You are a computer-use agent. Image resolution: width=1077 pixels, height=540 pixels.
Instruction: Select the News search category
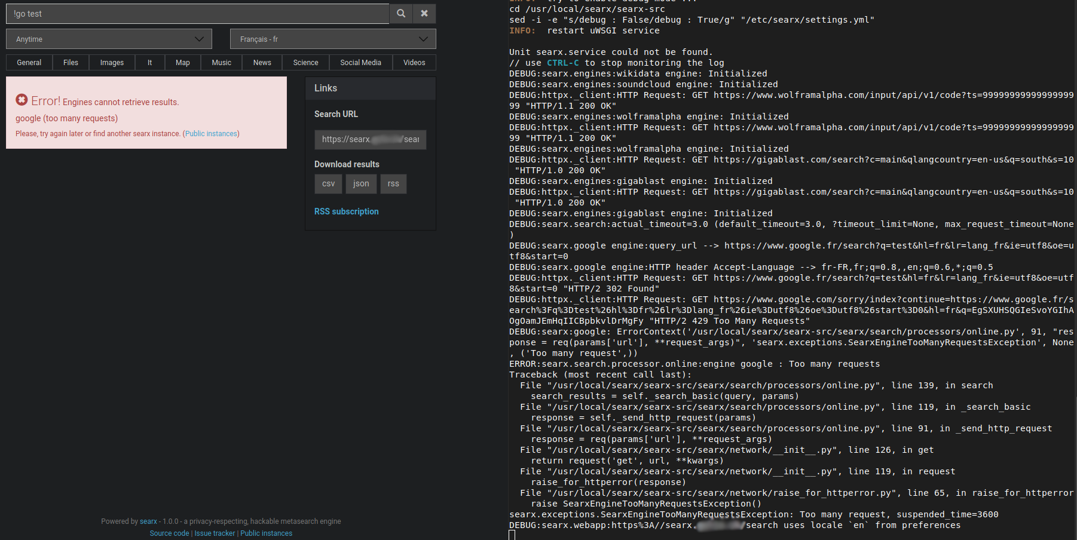click(x=262, y=62)
